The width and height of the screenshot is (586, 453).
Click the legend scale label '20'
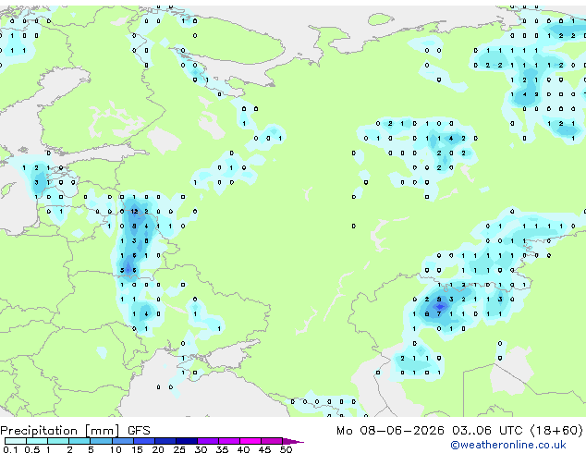tap(158, 449)
